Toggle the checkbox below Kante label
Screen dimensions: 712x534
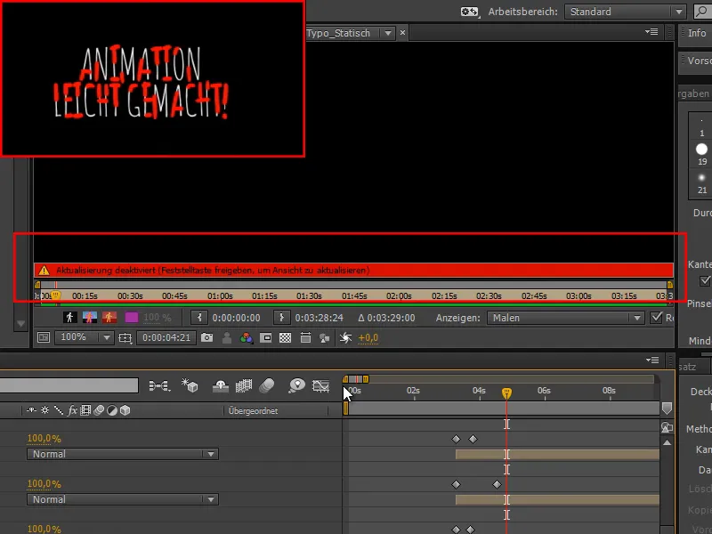(705, 281)
